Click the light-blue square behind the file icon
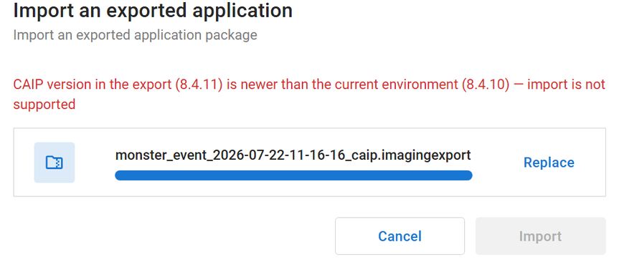 click(54, 163)
